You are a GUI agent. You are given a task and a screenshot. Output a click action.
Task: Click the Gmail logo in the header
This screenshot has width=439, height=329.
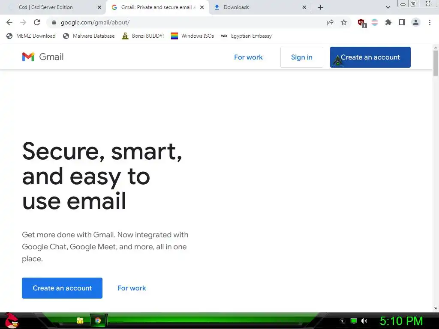pos(43,57)
